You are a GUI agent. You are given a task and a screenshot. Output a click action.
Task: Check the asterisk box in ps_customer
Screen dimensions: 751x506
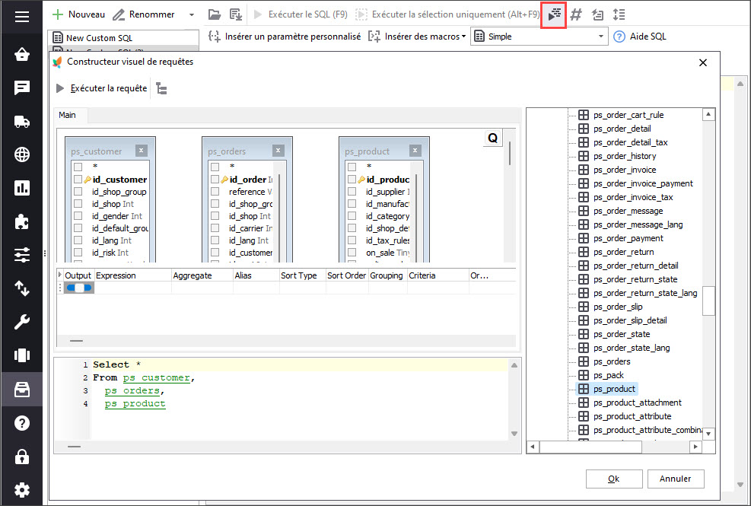click(78, 167)
